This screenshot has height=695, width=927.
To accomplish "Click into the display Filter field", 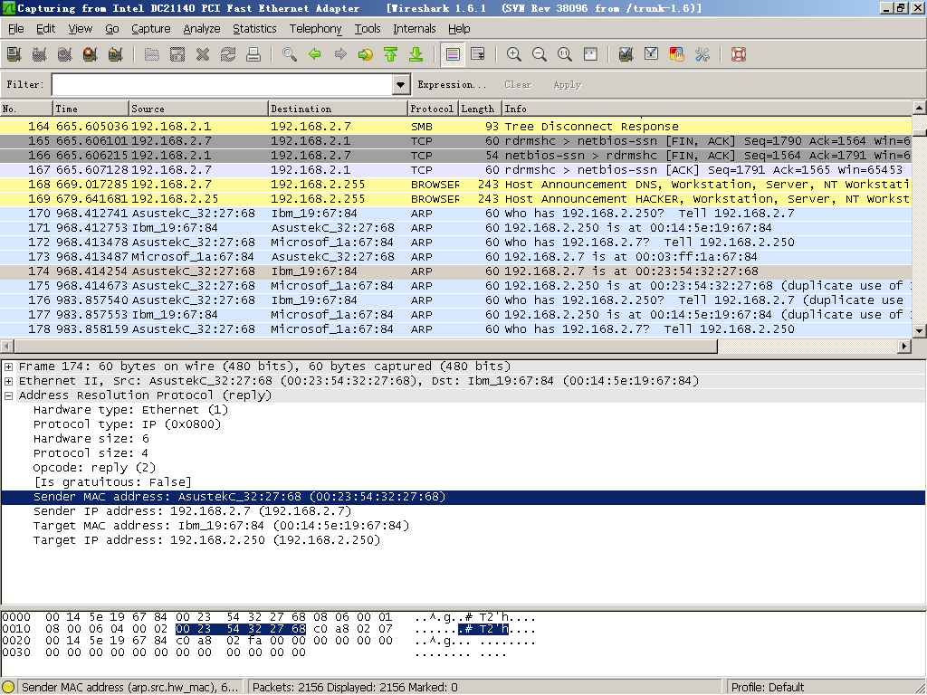I will tap(223, 84).
